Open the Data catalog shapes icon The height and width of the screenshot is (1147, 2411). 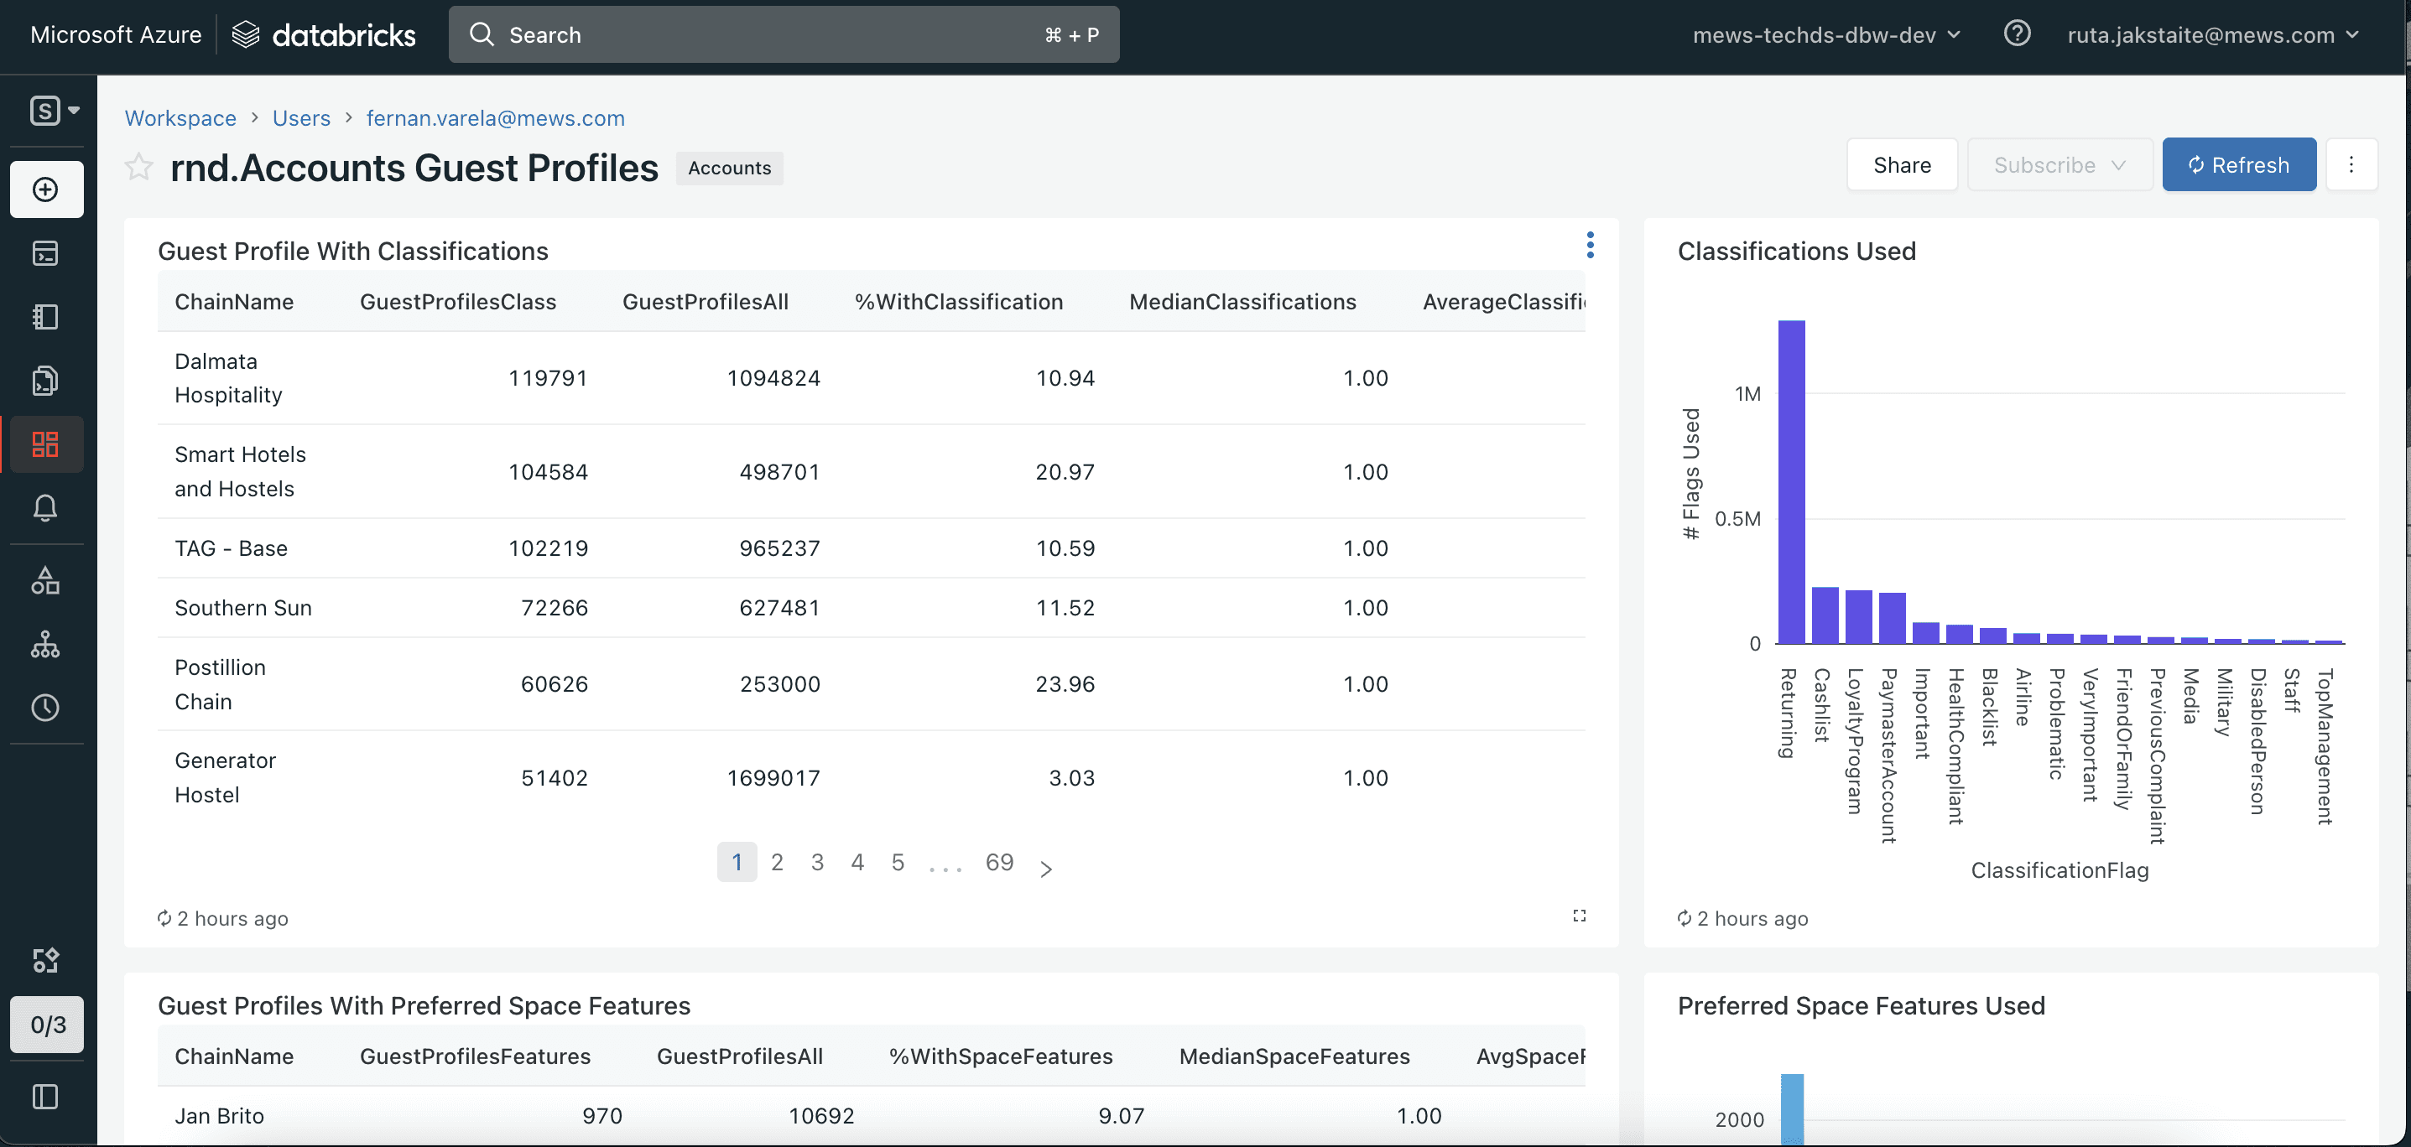46,580
